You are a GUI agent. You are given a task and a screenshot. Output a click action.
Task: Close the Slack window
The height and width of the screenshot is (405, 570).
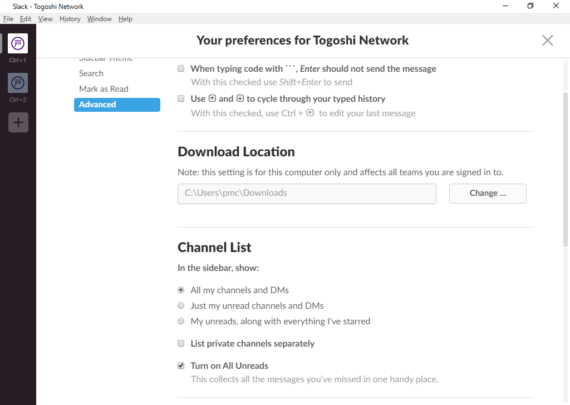556,6
